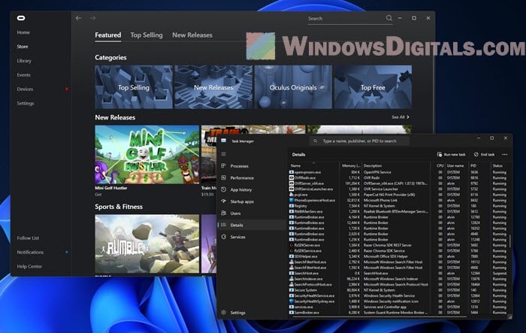Click the Task Manager Settings gear icon
526x333 pixels.
click(x=224, y=312)
